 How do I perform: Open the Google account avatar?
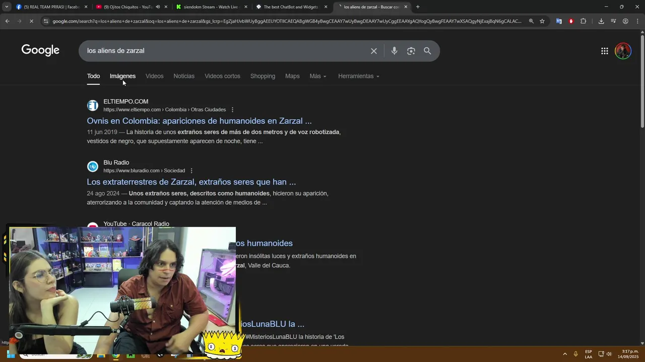[x=623, y=51]
